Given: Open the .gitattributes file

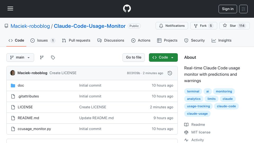Looking at the screenshot, I should [28, 96].
